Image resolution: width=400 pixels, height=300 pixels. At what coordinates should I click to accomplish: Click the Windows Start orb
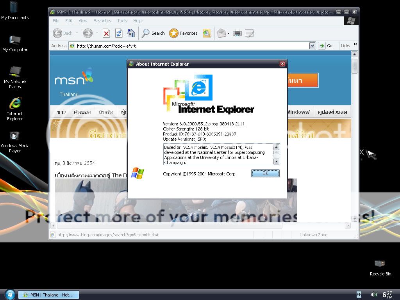10,295
